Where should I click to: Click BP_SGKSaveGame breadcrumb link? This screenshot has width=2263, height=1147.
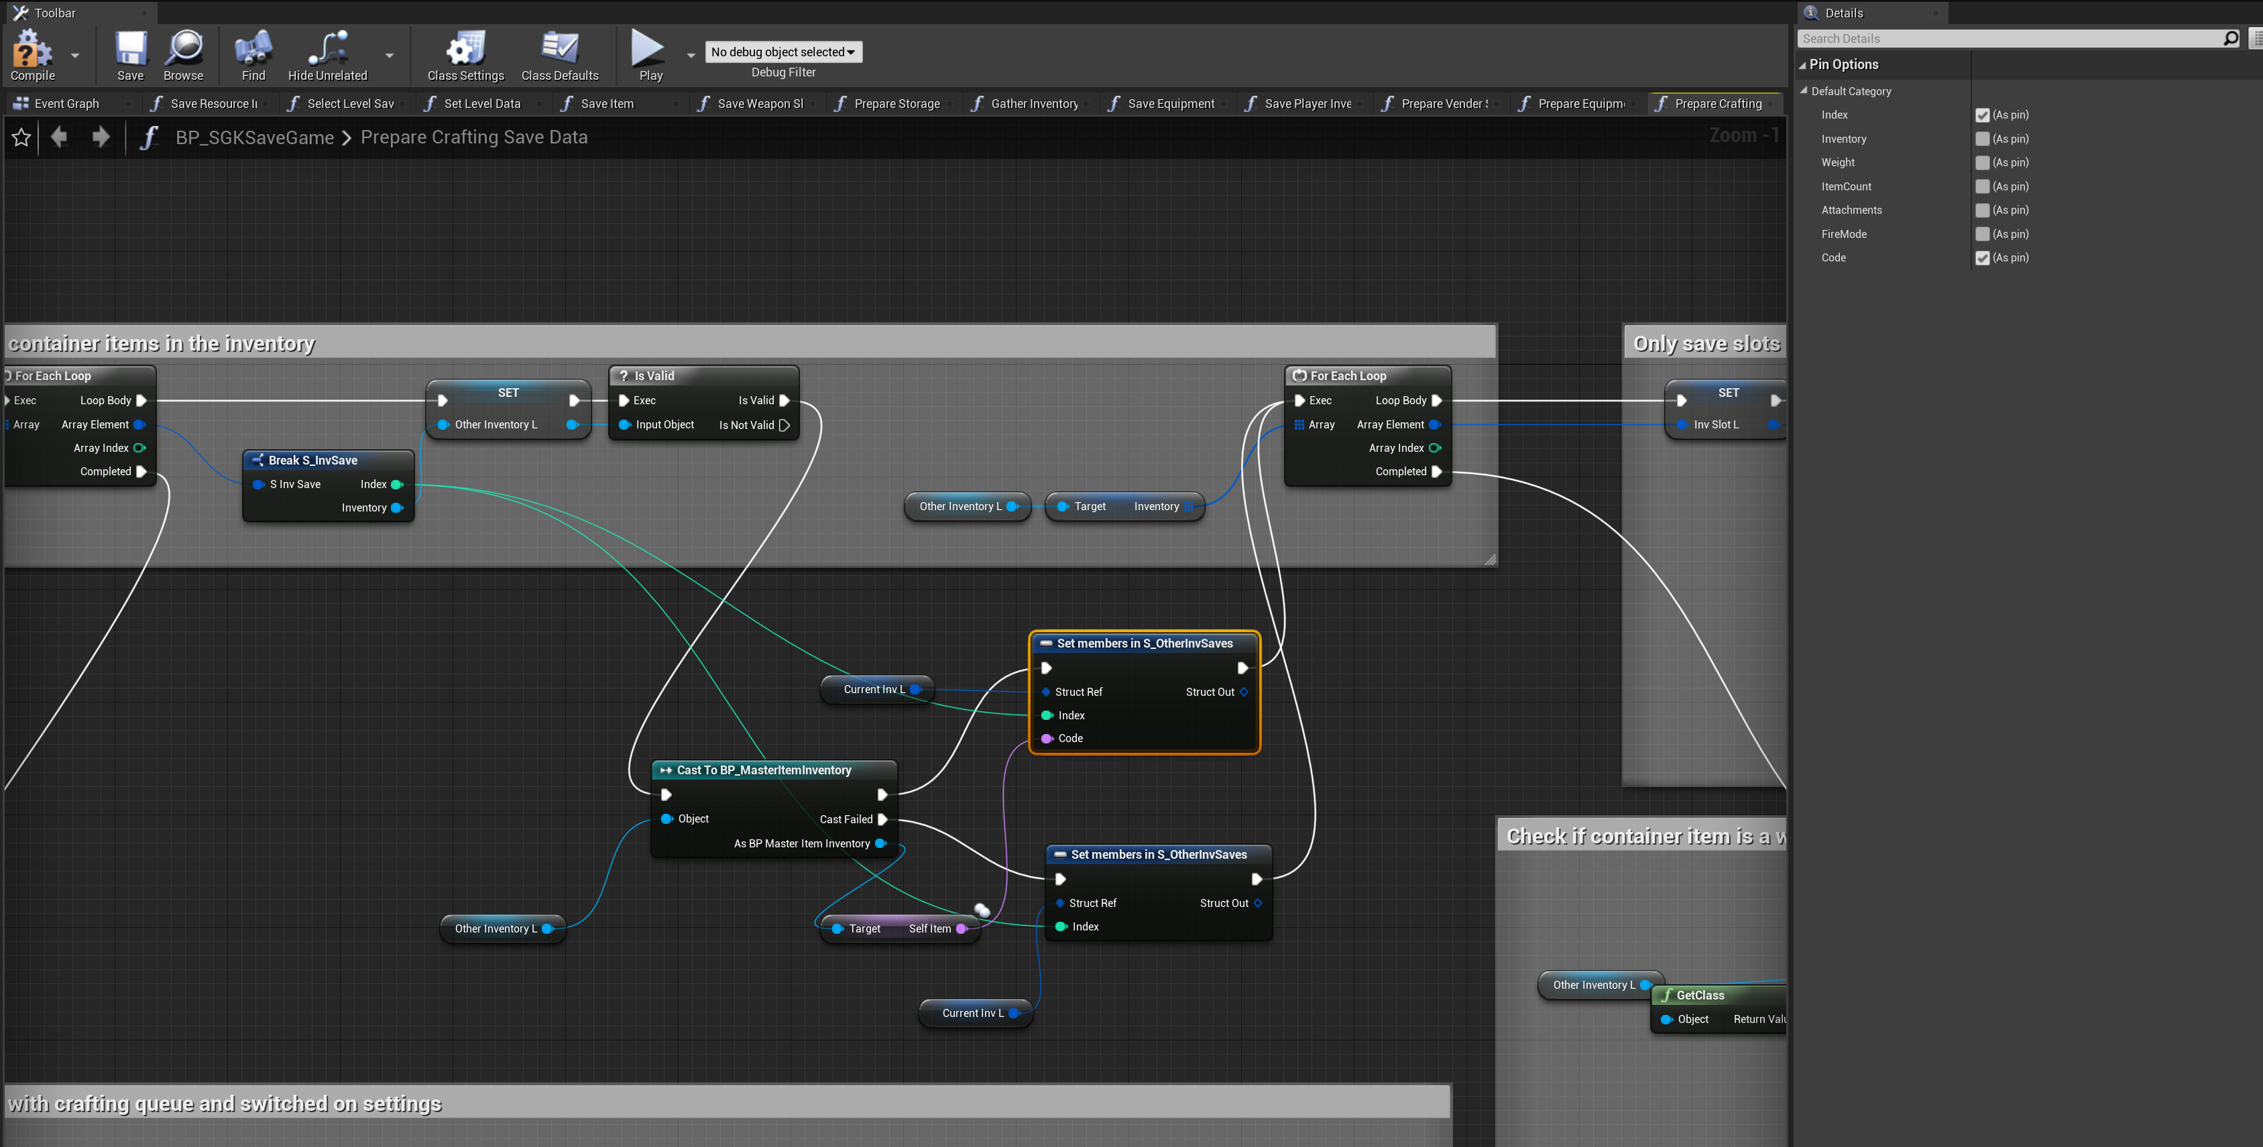tap(254, 138)
